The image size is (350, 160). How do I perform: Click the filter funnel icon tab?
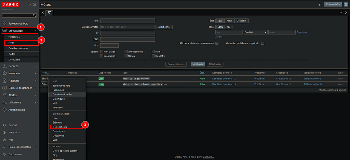pos(49,13)
